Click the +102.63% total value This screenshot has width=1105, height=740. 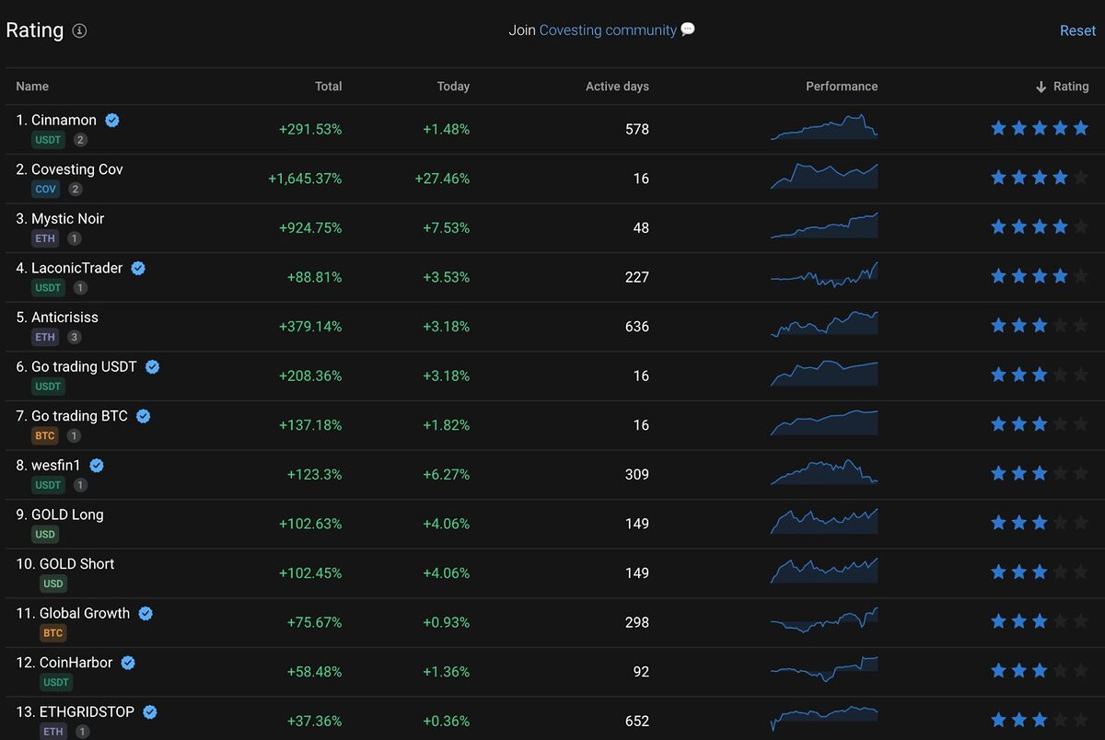[310, 524]
